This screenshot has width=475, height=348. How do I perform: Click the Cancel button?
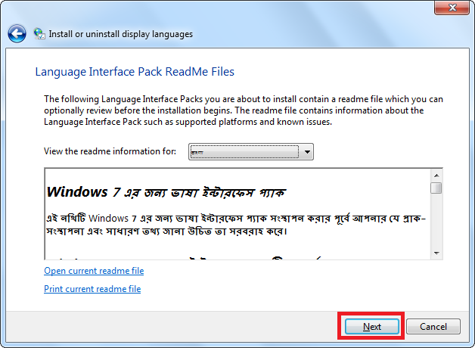(x=433, y=327)
